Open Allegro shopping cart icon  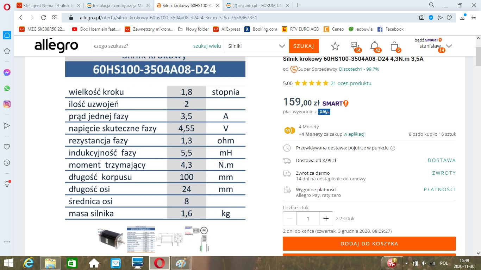point(395,46)
